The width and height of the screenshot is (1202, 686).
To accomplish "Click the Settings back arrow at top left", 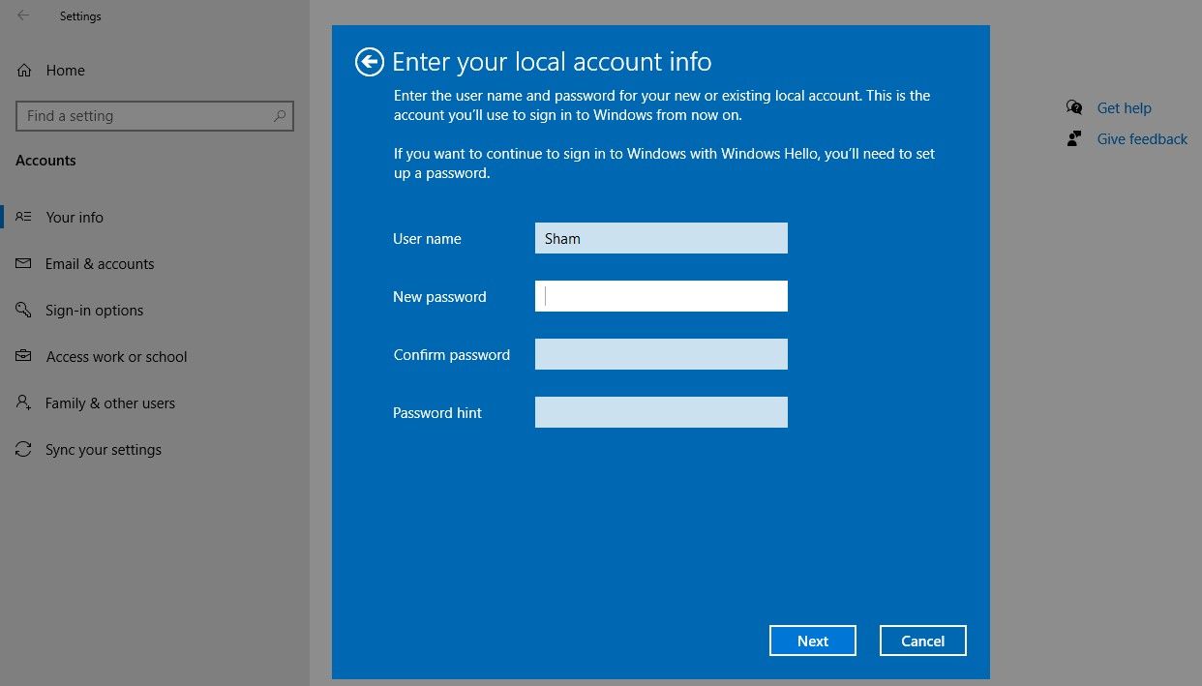I will pos(21,15).
